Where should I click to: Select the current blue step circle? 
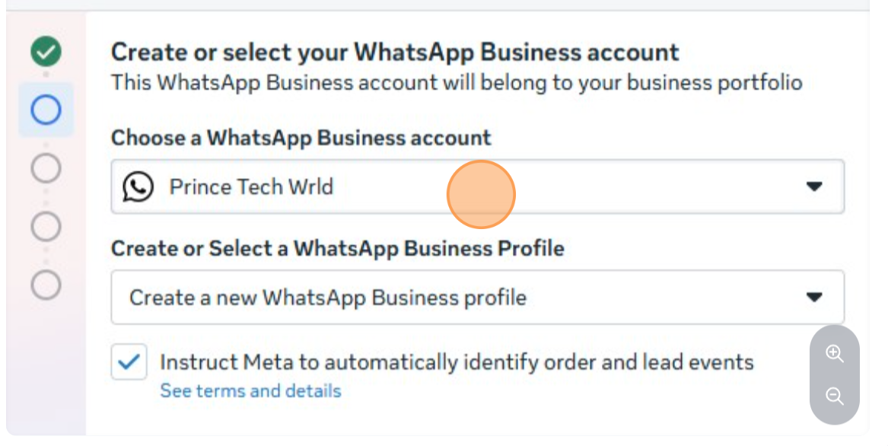point(46,110)
